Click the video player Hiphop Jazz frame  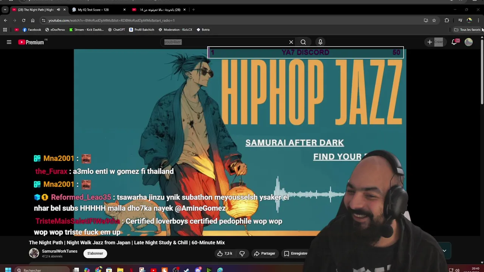(240, 142)
